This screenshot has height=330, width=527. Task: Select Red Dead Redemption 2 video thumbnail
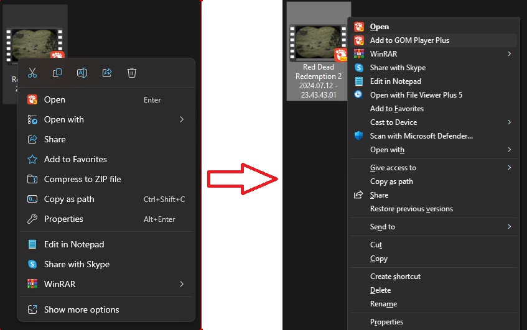(318, 43)
